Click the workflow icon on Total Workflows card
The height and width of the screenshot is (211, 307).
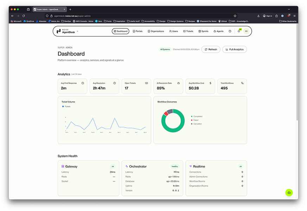click(x=242, y=83)
